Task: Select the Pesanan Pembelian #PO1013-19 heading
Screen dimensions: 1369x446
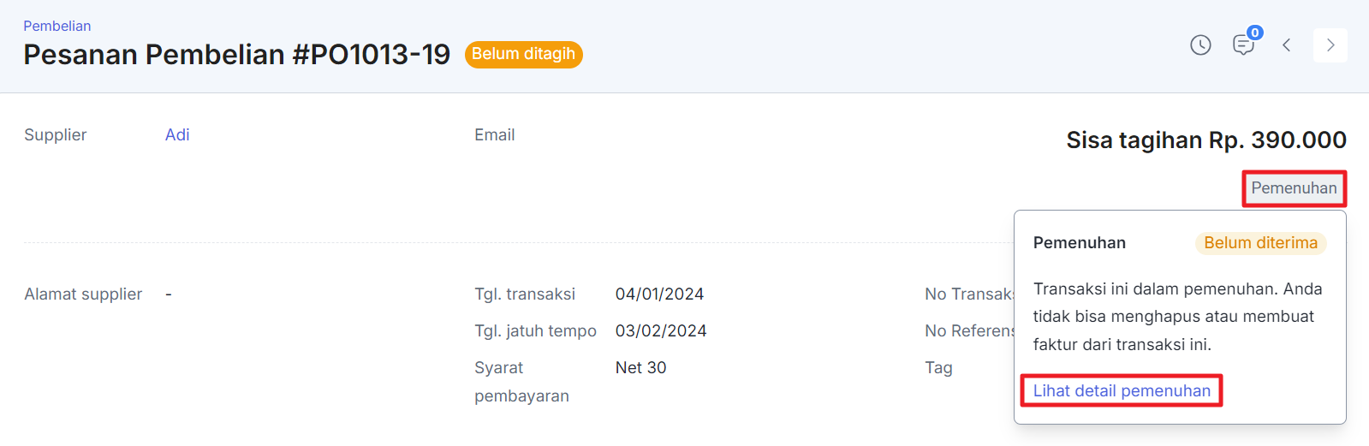Action: point(236,55)
